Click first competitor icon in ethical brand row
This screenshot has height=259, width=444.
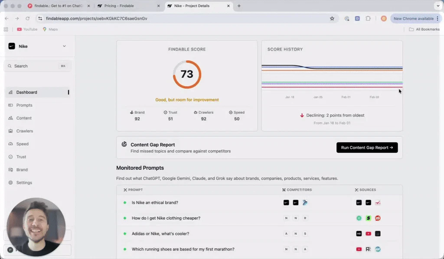(286, 202)
